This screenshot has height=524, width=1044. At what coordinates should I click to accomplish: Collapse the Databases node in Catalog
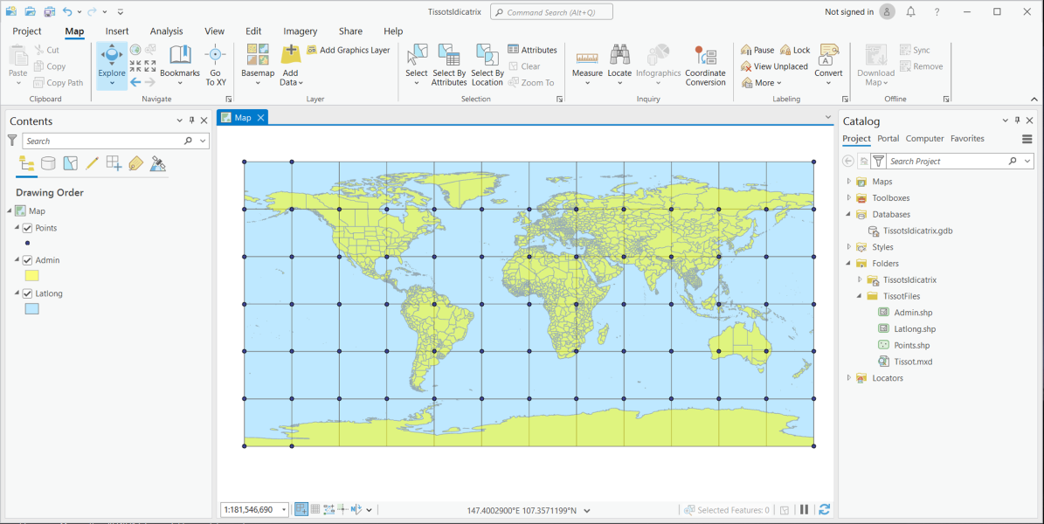(x=848, y=214)
